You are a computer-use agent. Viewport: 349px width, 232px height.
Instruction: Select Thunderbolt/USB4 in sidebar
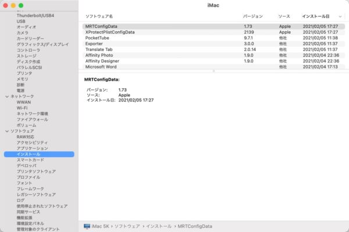click(35, 16)
